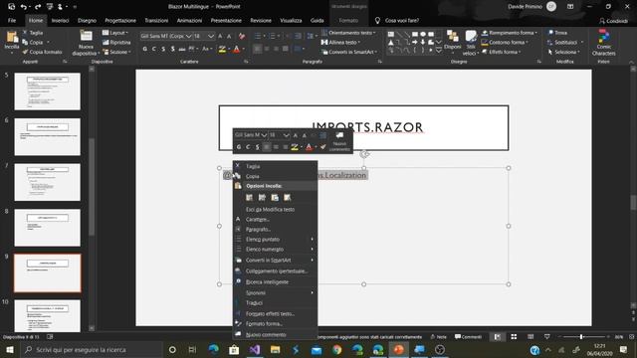Open the Disponi arrange tool

(452, 43)
